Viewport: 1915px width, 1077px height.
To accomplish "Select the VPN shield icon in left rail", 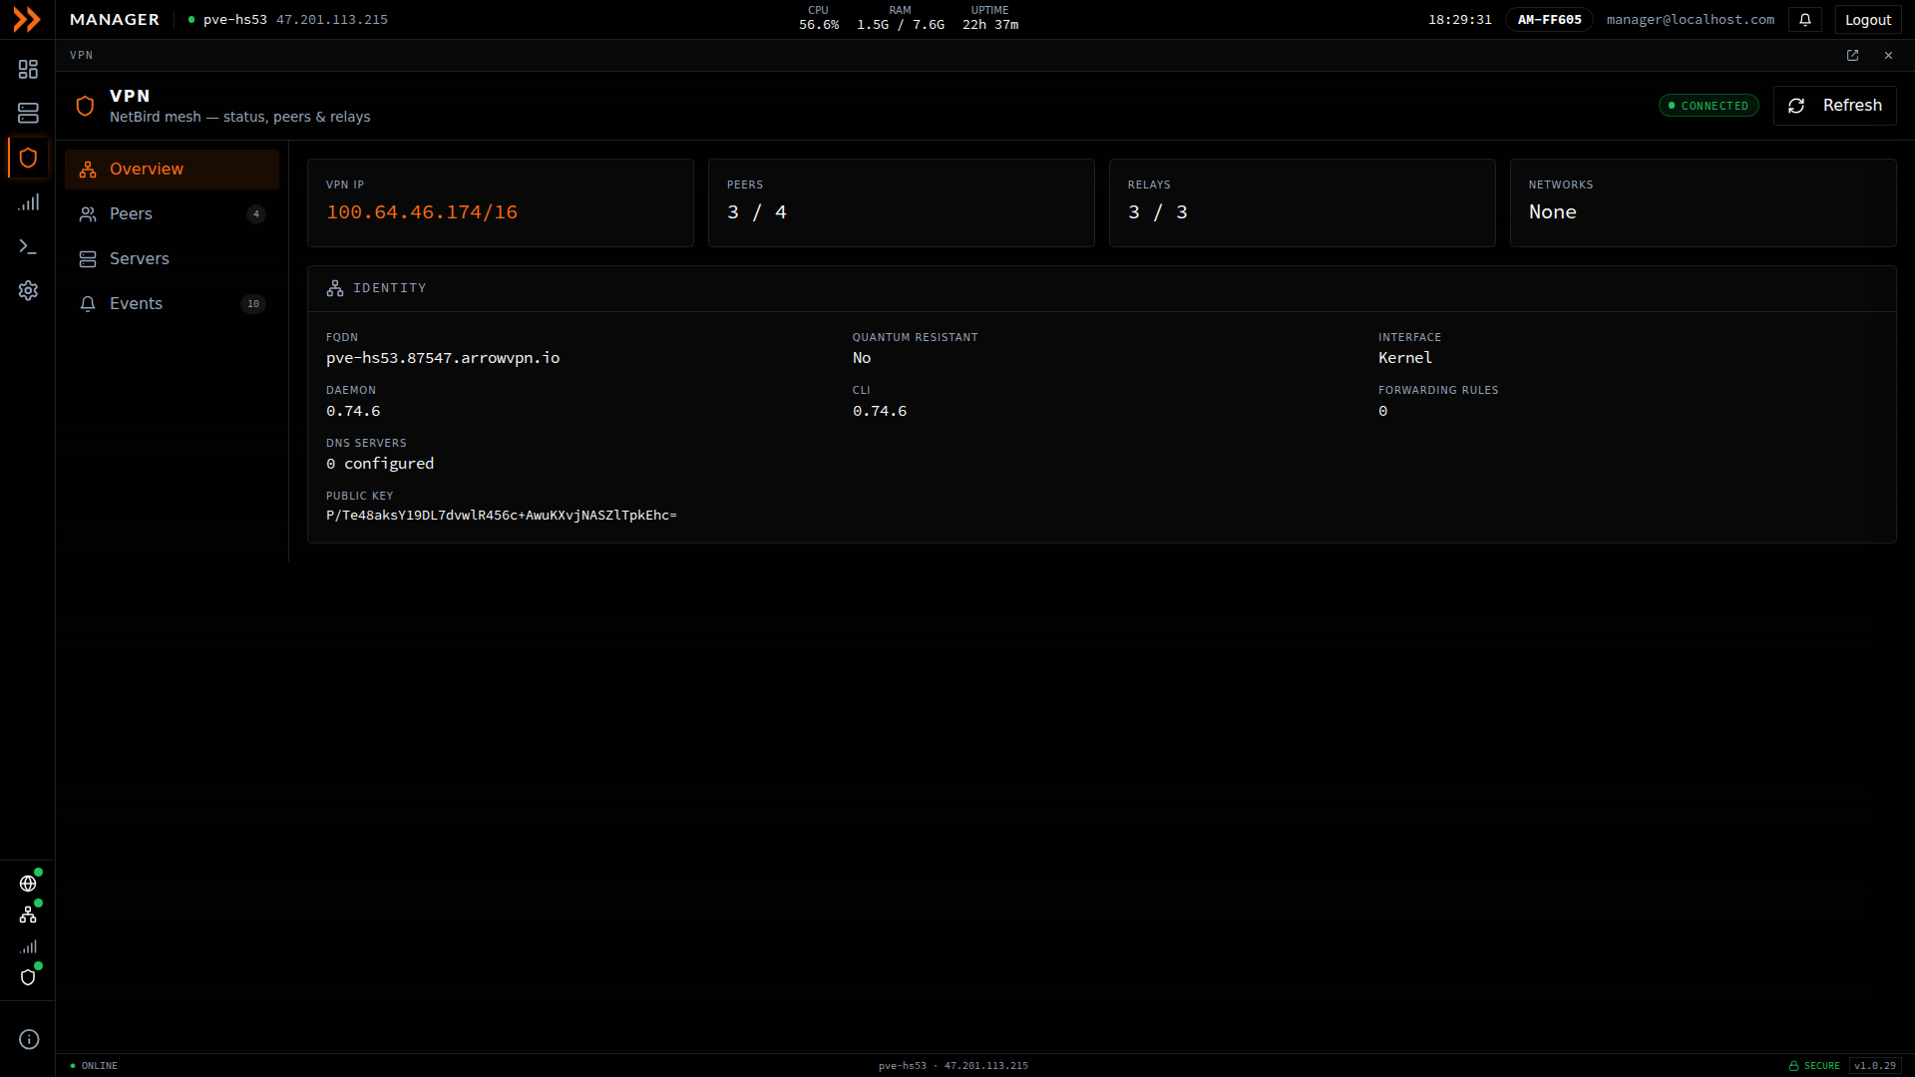I will click(28, 158).
